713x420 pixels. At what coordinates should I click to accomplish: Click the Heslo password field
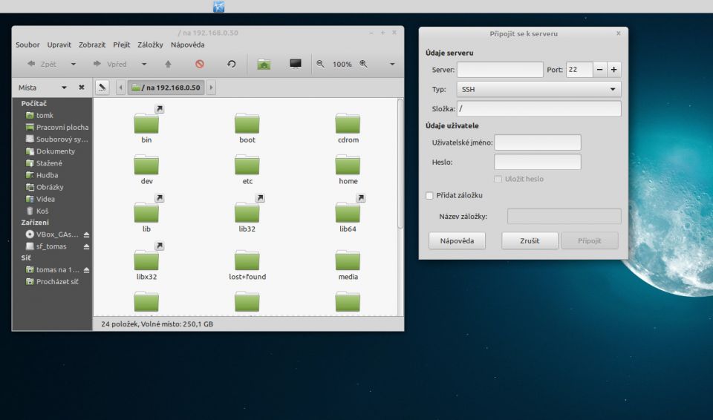[538, 162]
